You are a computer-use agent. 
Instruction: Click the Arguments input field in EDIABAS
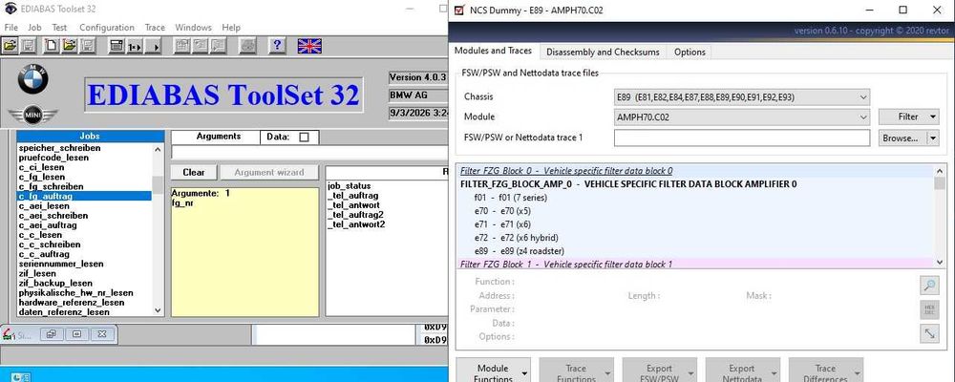pos(310,152)
